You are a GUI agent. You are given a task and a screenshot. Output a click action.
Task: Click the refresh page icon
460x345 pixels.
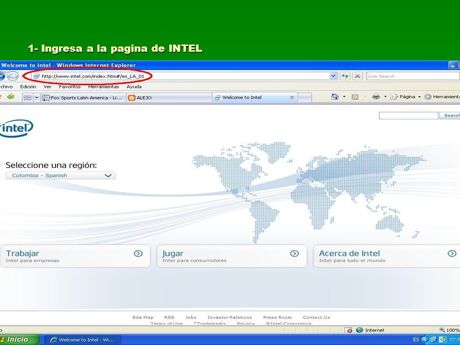[345, 76]
